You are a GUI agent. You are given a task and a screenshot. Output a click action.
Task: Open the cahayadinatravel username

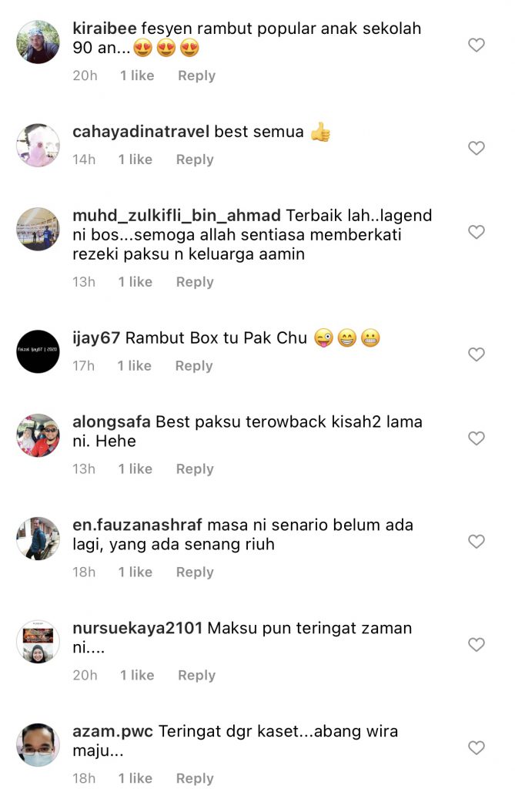click(141, 132)
